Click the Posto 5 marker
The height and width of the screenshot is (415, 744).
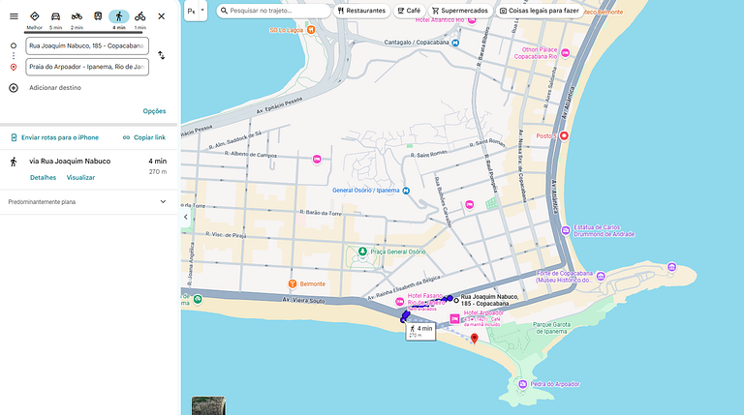[564, 136]
